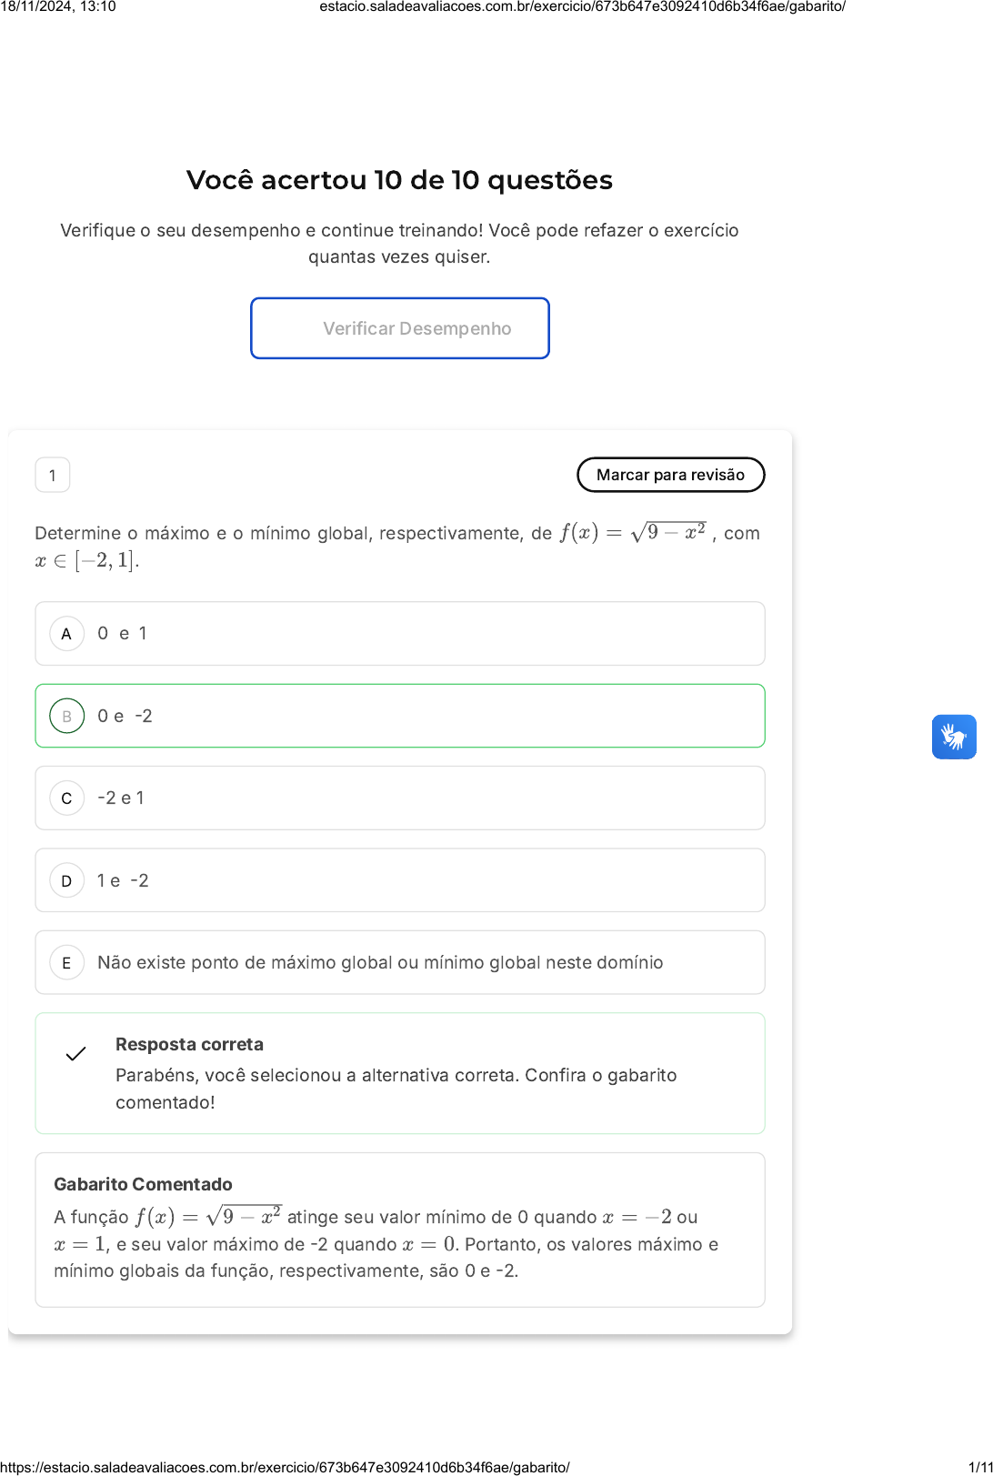This screenshot has width=993, height=1476.
Task: Select option D radio circle
Action: click(66, 880)
